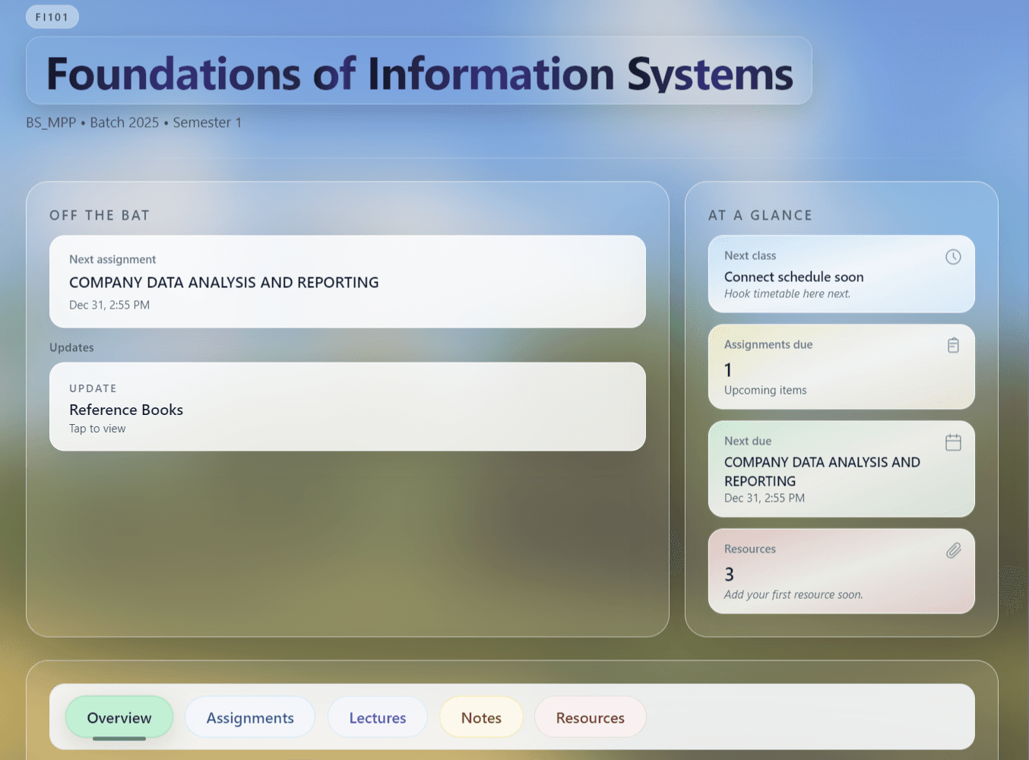
Task: Click the BS_MPP Batch 2025 subtitle
Action: coord(133,122)
